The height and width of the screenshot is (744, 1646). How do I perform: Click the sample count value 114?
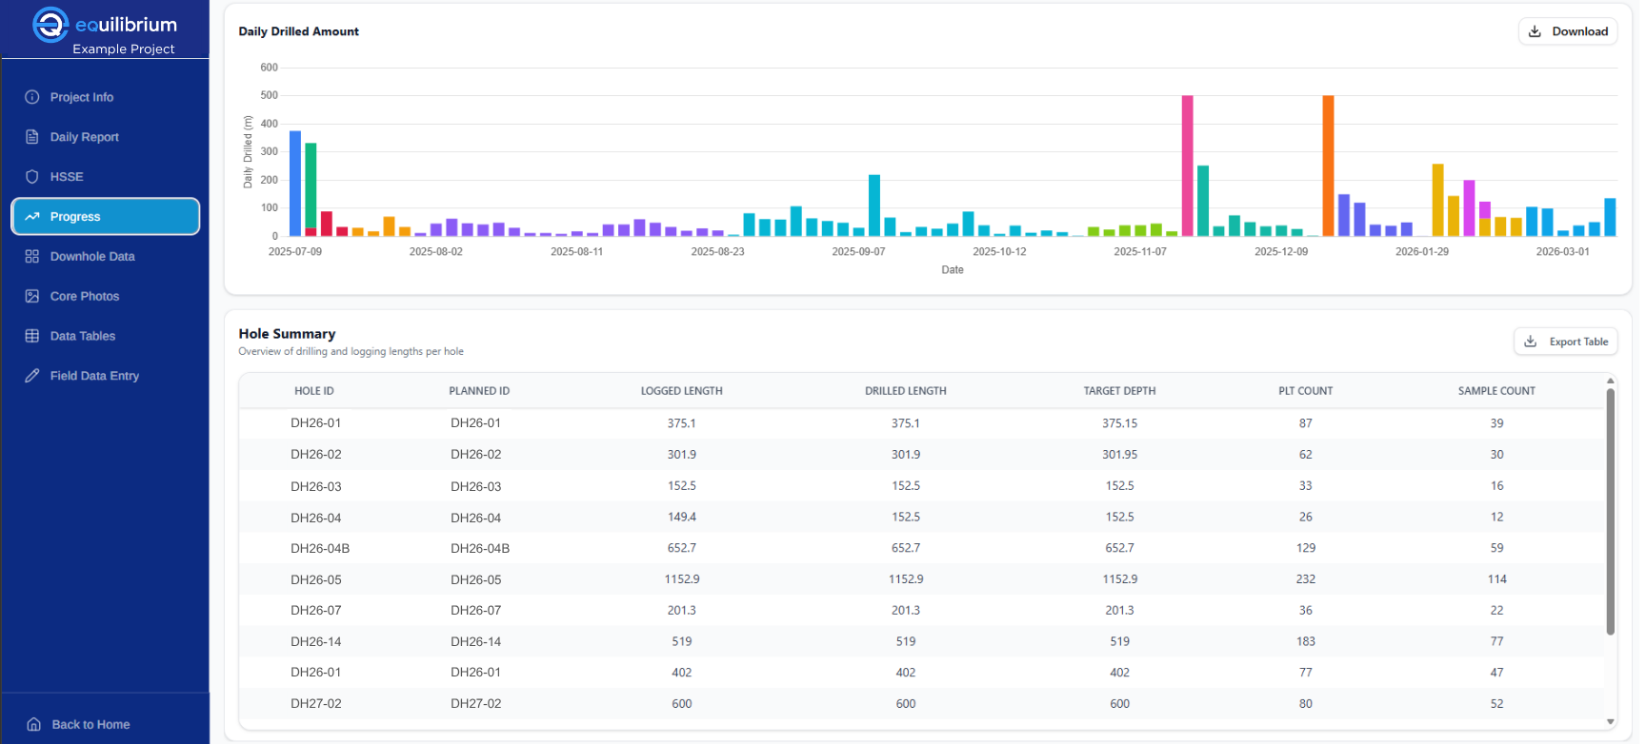point(1497,579)
